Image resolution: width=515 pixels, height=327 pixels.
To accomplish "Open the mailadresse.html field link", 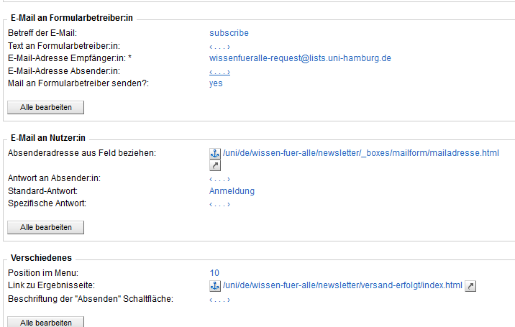I will (361, 153).
